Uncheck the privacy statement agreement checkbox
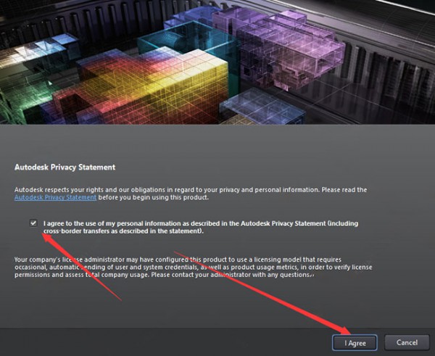435x356 pixels. point(33,223)
